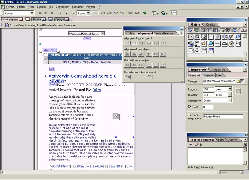Align text right in toolbar
The image size is (249, 180).
point(52,13)
